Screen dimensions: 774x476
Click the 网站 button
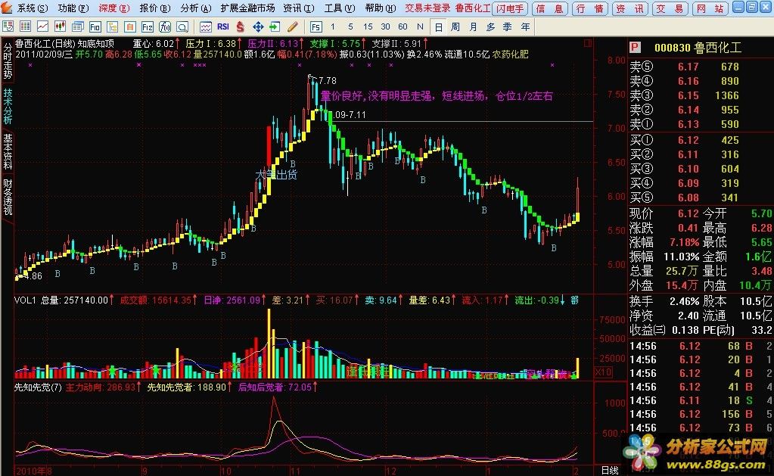pos(710,8)
